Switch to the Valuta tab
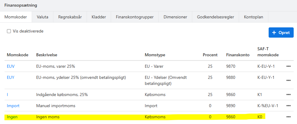 coord(43,17)
